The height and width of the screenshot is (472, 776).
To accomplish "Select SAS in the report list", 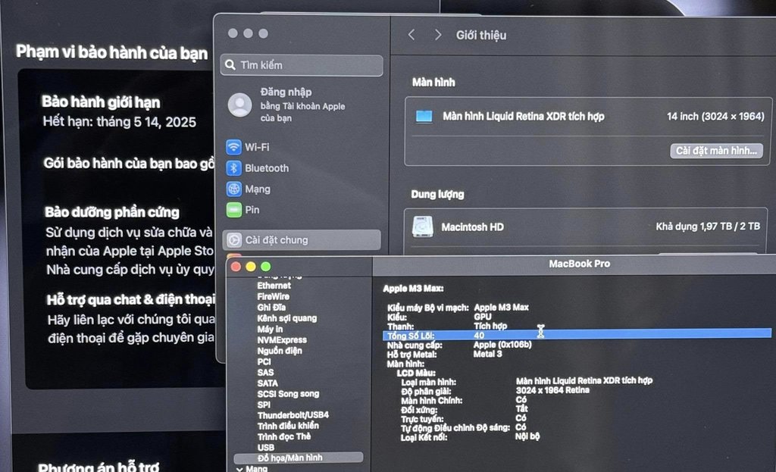I will pos(265,373).
